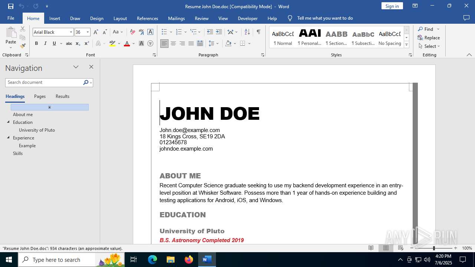
Task: Switch to the Layout tab
Action: [x=120, y=18]
